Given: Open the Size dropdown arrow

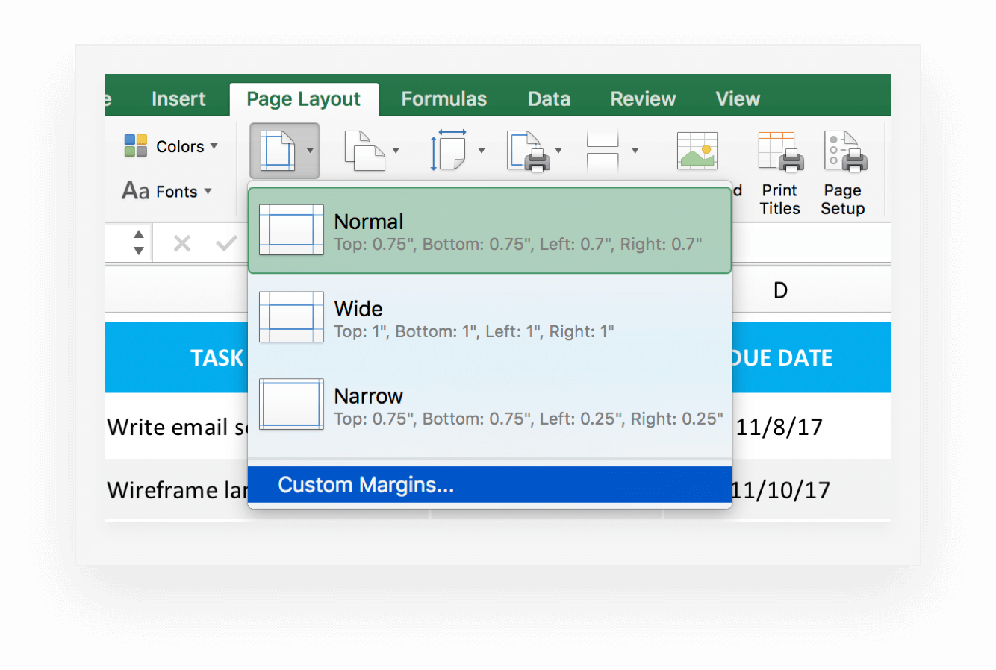Looking at the screenshot, I should tap(482, 151).
